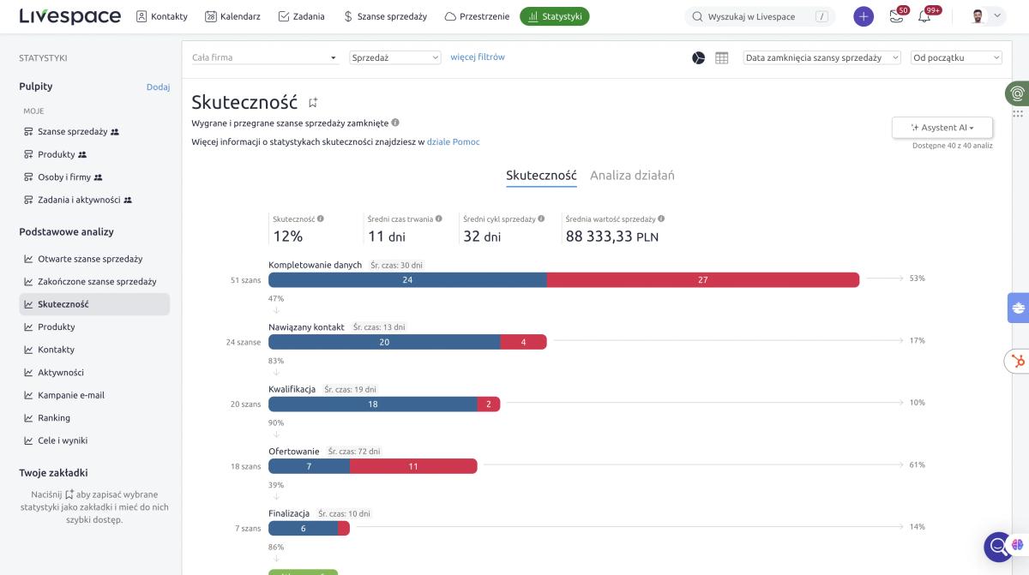Click the Livespace logo
Image resolution: width=1029 pixels, height=575 pixels.
click(69, 16)
